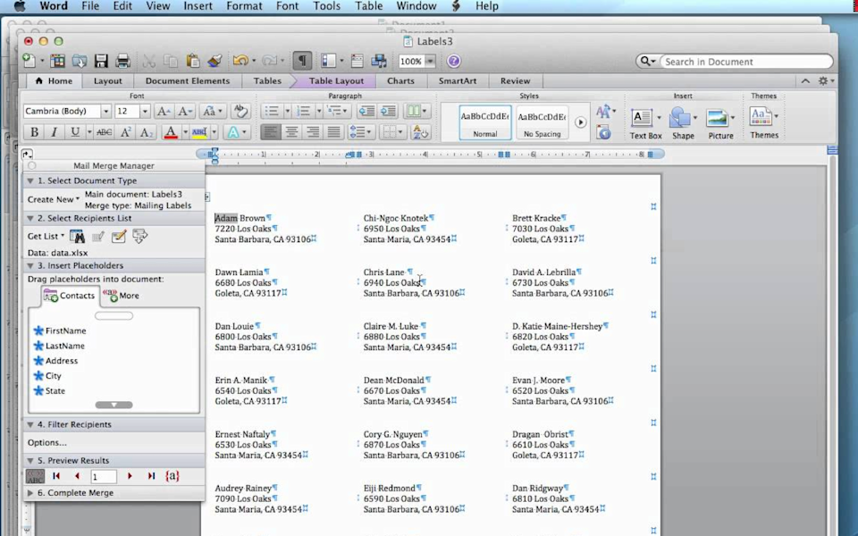Screen dimensions: 858x536
Task: Click the Find Recipients binoculars icon
Action: tap(78, 236)
